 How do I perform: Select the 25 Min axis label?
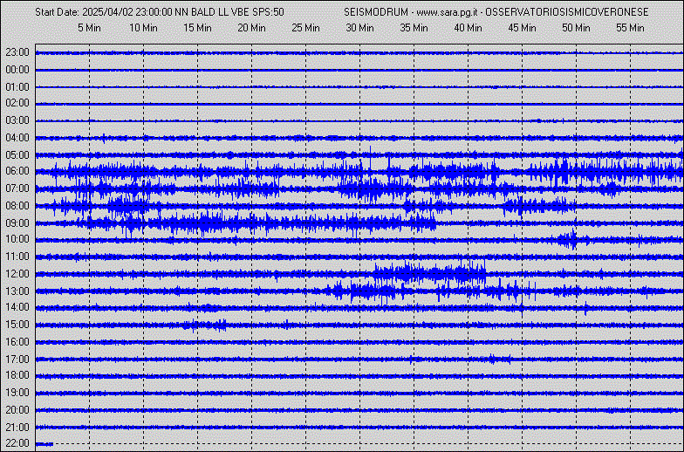coord(305,28)
